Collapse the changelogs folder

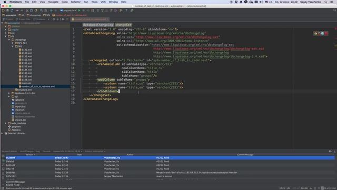9,40
